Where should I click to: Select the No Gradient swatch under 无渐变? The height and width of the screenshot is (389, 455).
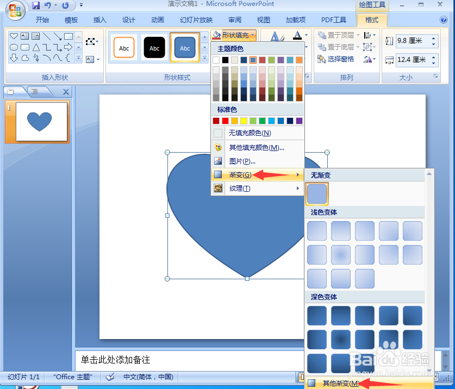317,194
